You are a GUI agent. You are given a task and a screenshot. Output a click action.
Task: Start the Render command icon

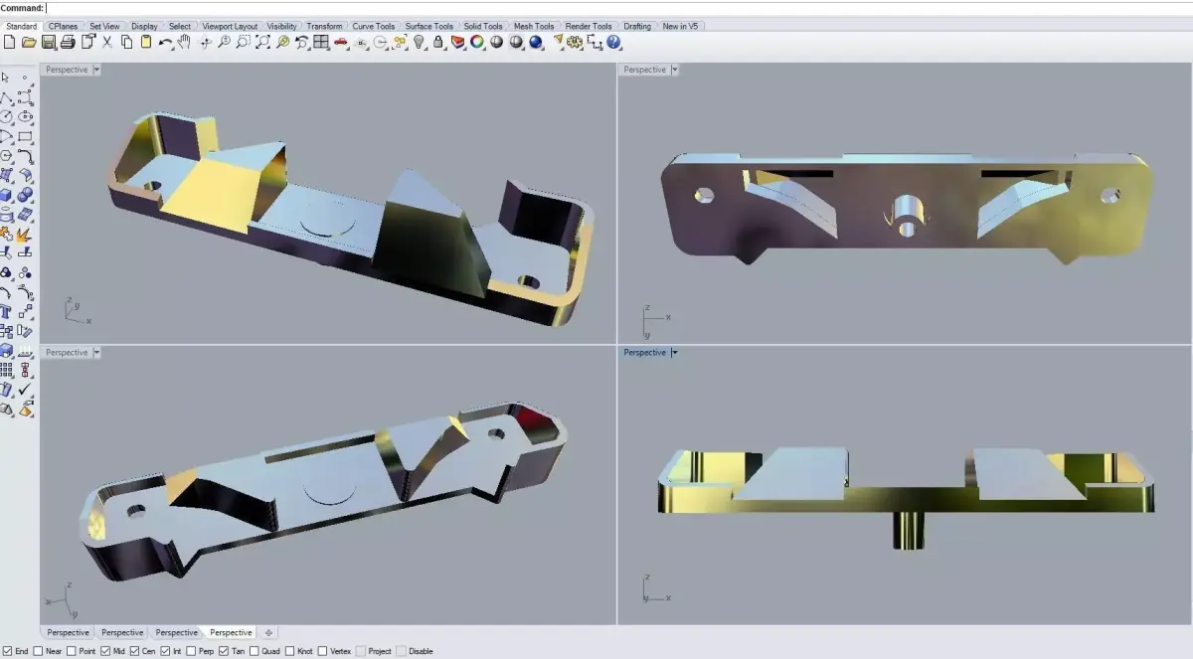[x=535, y=42]
